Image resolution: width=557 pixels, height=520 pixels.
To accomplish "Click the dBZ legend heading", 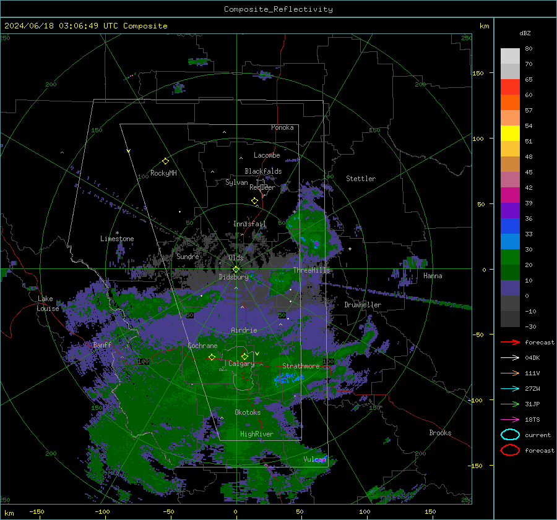I will tap(525, 33).
